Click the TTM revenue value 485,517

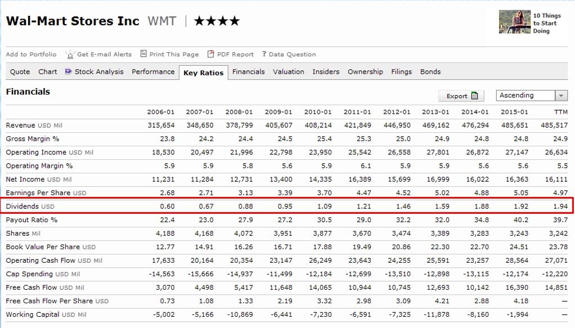pyautogui.click(x=554, y=125)
